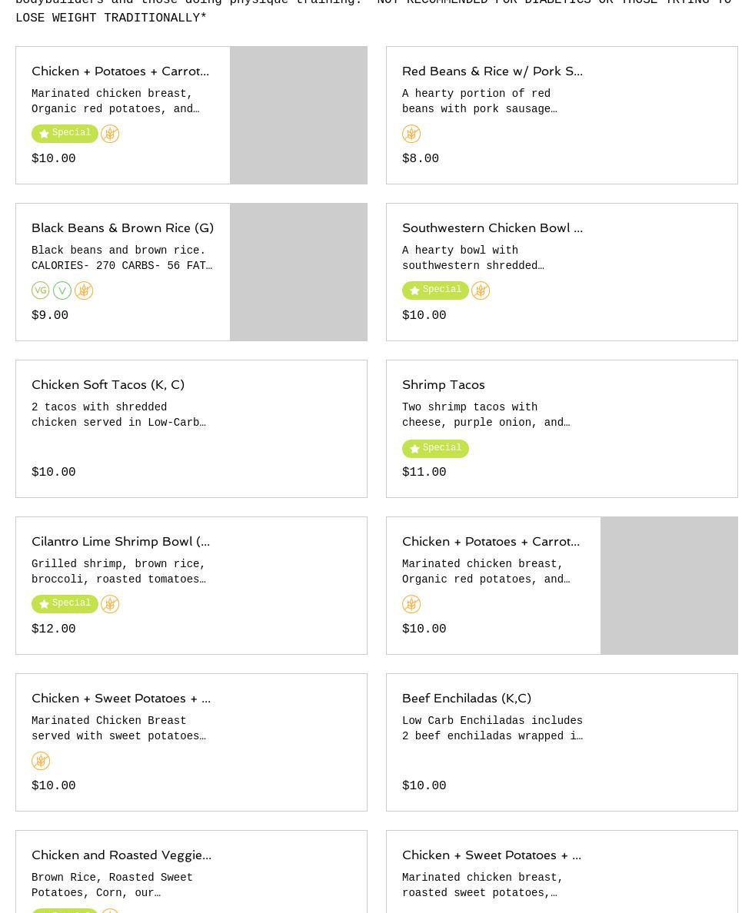Click gluten-free icon on Cilantro Lime Shrimp Bowl

(x=110, y=604)
